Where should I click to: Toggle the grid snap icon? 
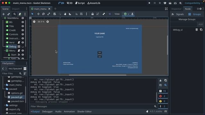pos(81,14)
